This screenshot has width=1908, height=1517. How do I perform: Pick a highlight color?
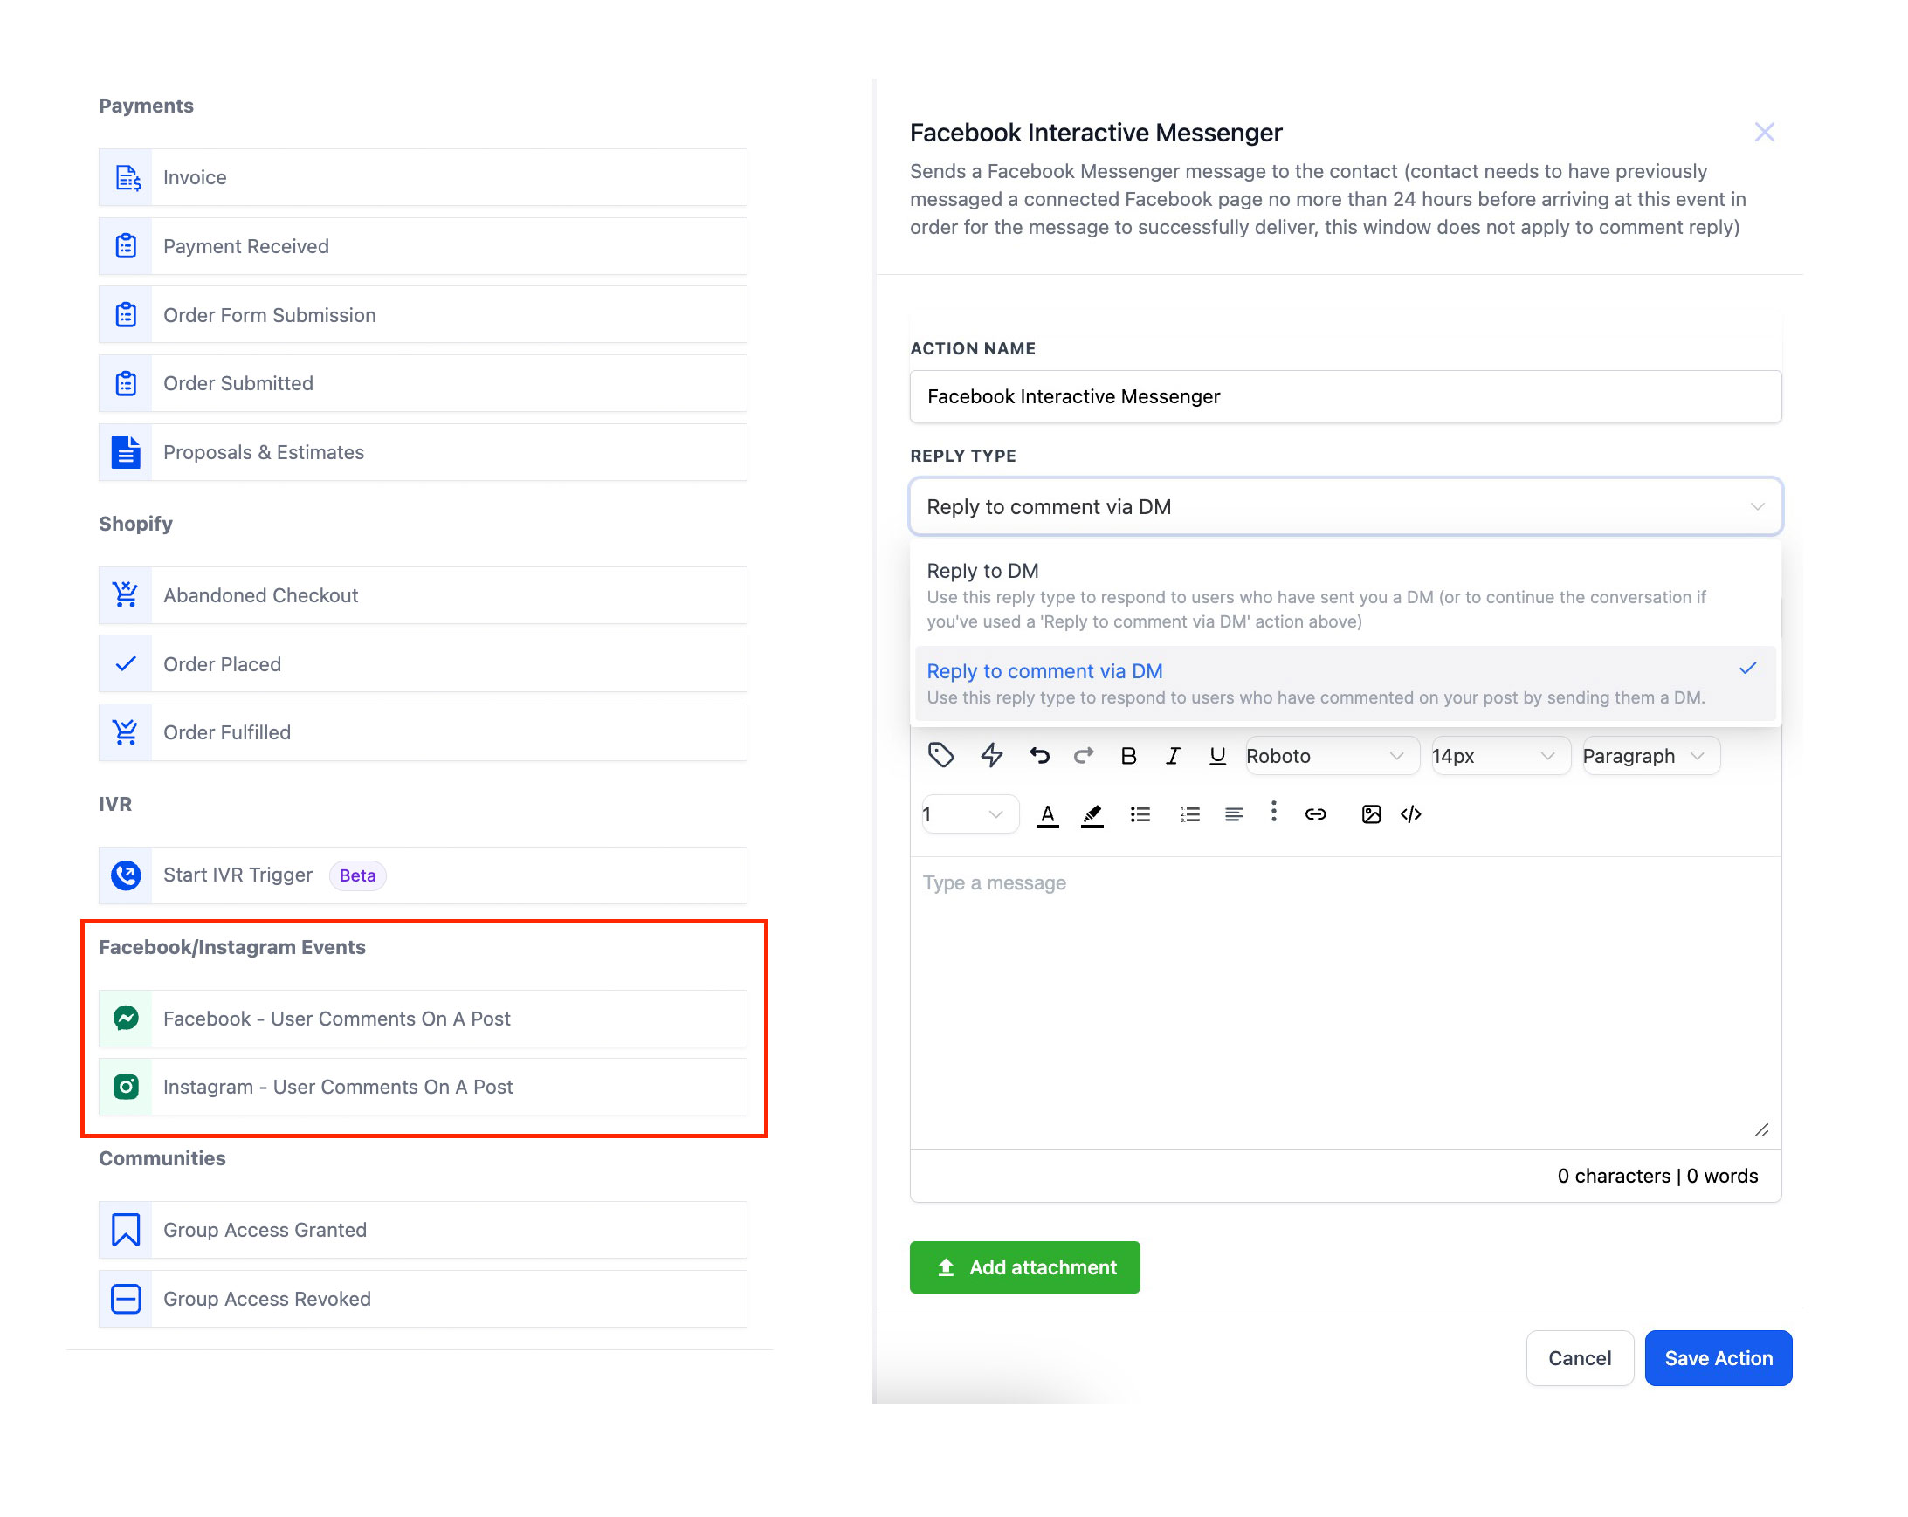coord(1092,814)
